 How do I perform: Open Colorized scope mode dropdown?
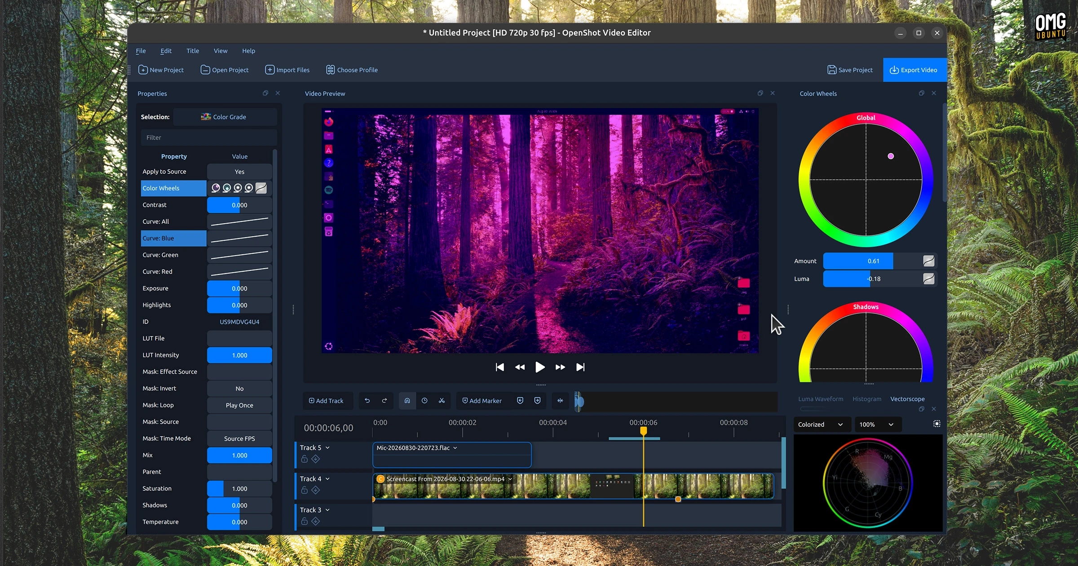tap(822, 424)
